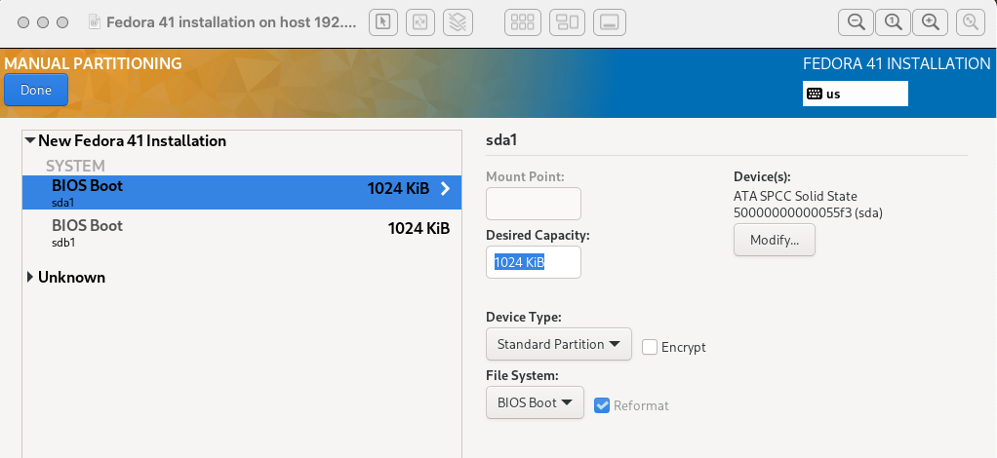Click the chevron arrow on sda1 row
The width and height of the screenshot is (997, 458).
tap(445, 189)
